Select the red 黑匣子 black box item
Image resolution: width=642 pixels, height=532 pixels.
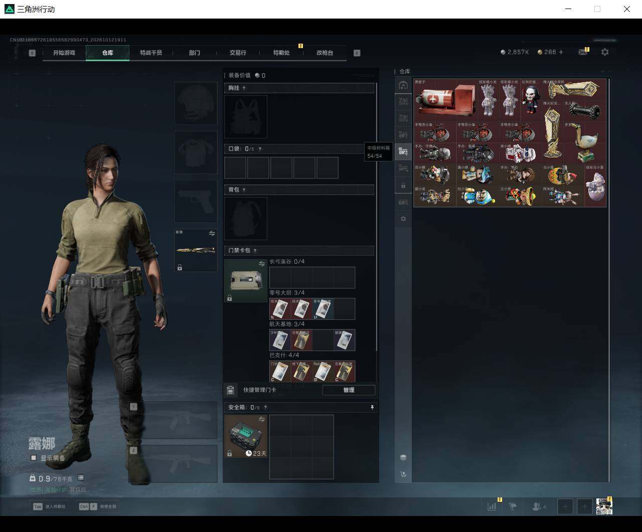coord(445,100)
